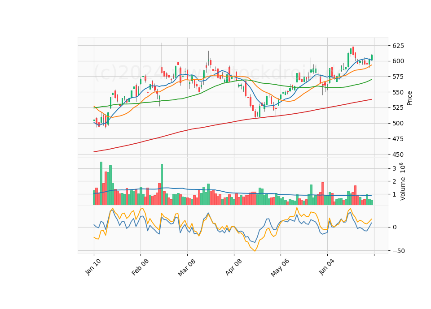The height and width of the screenshot is (309, 431).
Task: Click the 450 price tick label
Action: pos(398,154)
